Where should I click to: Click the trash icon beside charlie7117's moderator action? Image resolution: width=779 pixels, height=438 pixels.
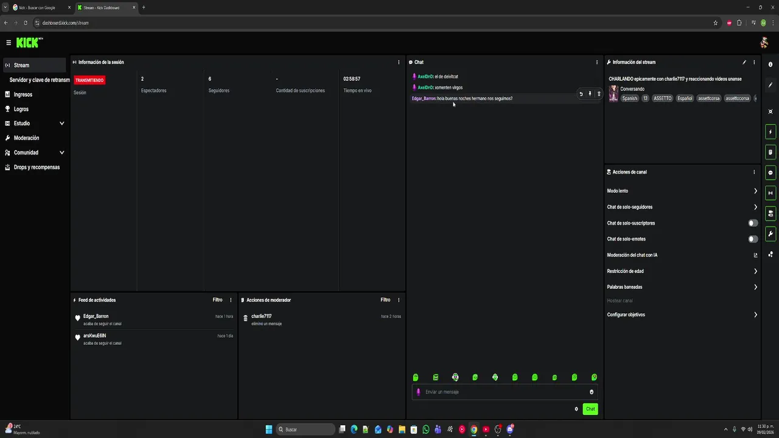coord(245,318)
